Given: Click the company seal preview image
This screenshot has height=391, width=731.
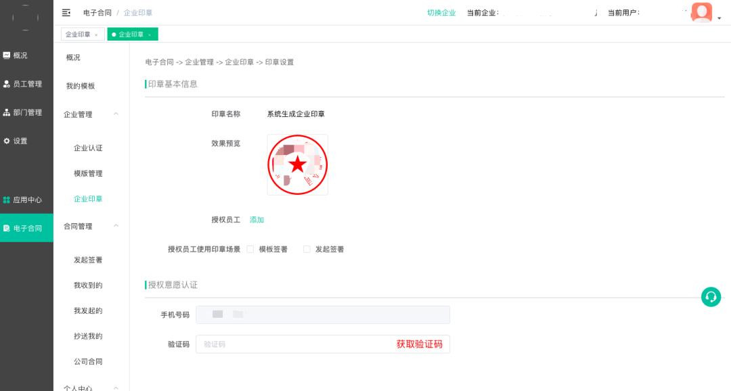Looking at the screenshot, I should click(x=298, y=164).
